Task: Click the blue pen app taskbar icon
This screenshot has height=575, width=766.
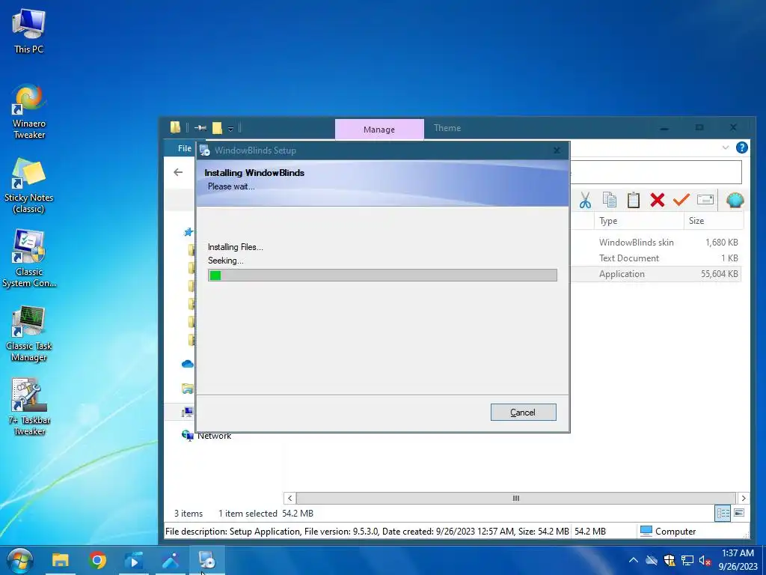Action: click(171, 560)
